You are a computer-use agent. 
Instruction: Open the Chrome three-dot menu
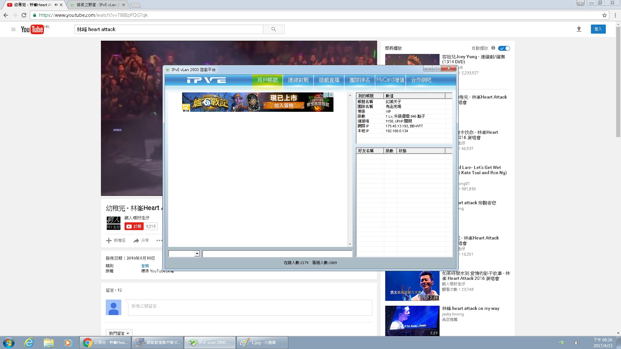click(x=615, y=15)
